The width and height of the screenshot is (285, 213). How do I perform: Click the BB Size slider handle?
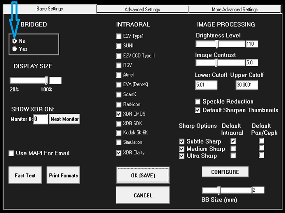[x=219, y=190]
